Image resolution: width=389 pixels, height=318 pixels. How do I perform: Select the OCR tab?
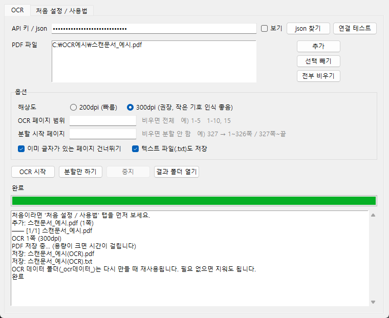(17, 10)
